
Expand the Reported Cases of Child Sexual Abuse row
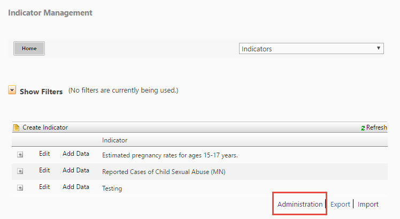pos(20,171)
